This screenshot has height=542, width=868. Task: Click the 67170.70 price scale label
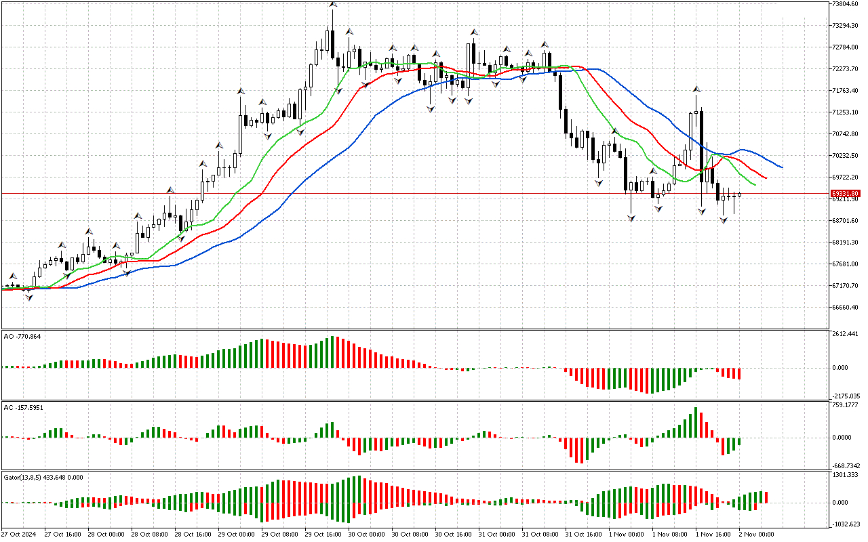(x=846, y=286)
